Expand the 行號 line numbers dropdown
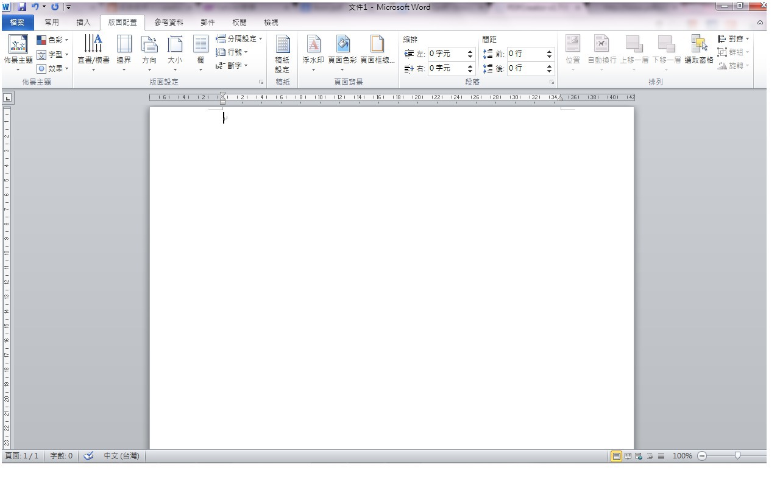Viewport: 780px width, 487px height. pos(232,52)
